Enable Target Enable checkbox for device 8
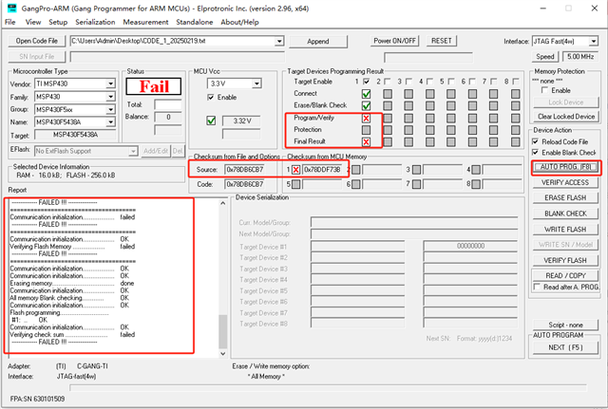 (x=515, y=82)
